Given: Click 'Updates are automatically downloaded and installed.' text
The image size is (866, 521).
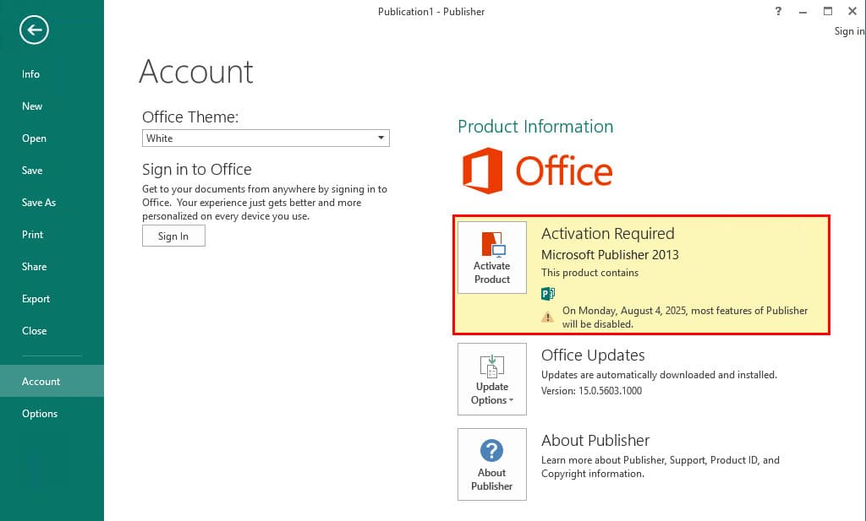Looking at the screenshot, I should [x=659, y=375].
